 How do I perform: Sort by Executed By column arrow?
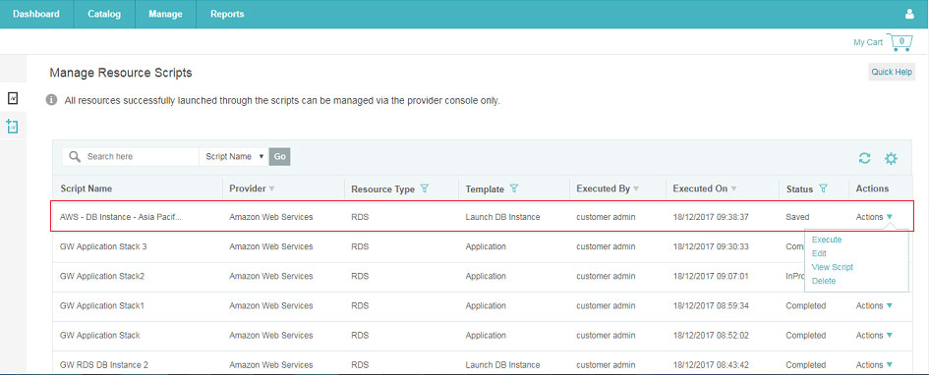tap(636, 188)
